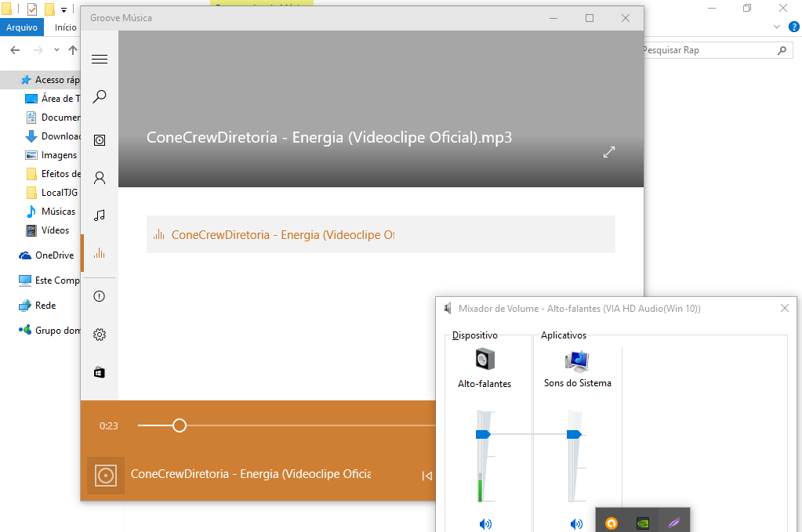
Task: Maximize the Groove Música window
Action: coord(590,18)
